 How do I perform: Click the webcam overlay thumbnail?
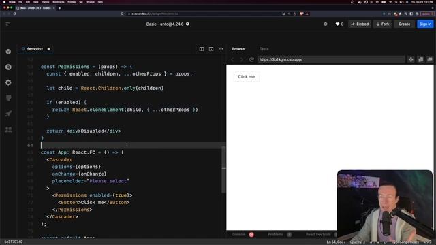tap(385, 206)
